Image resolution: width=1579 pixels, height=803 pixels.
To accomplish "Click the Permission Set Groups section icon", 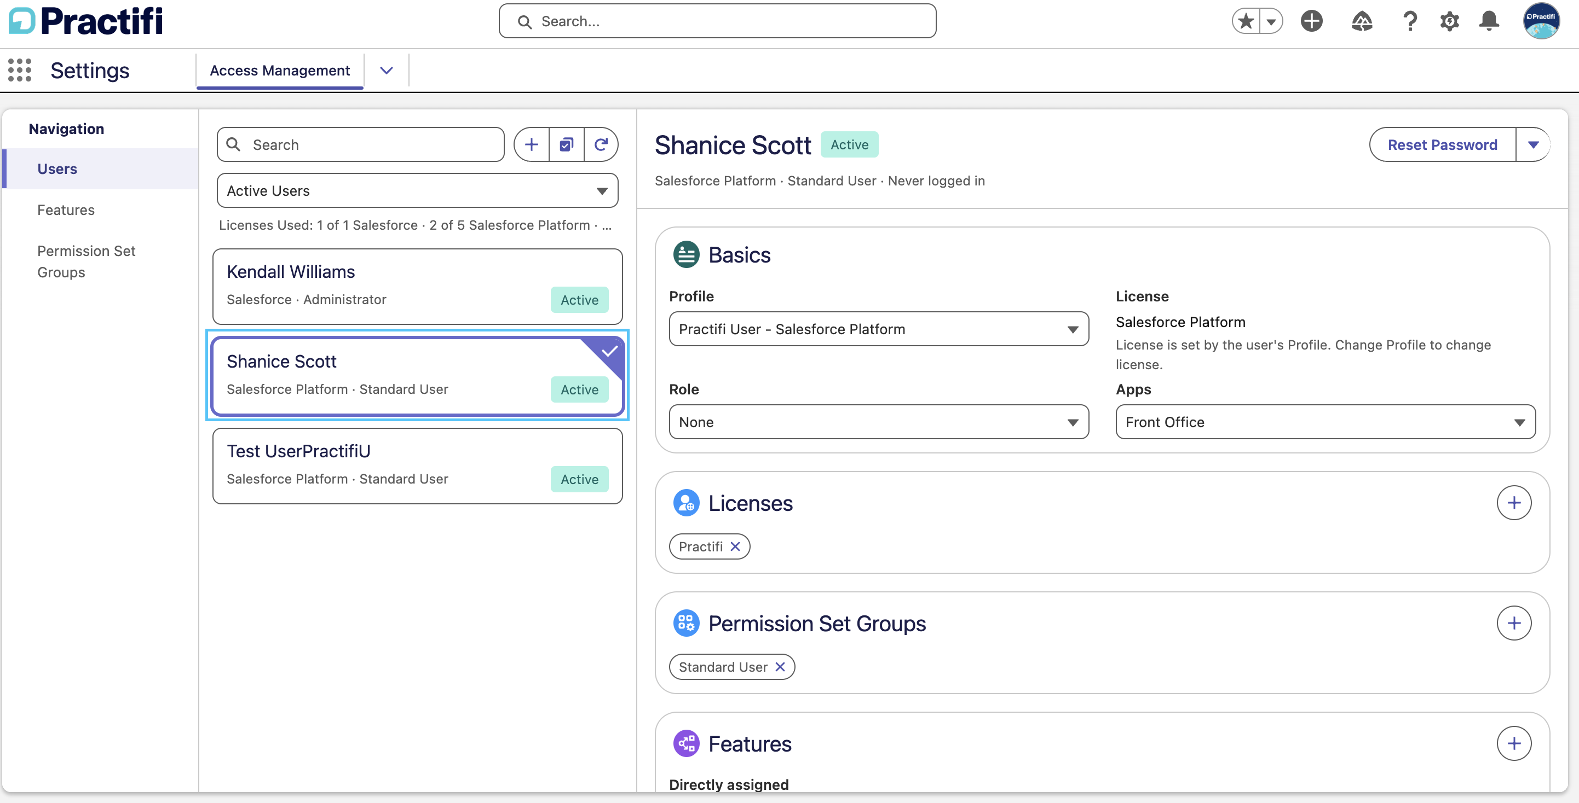I will click(x=686, y=623).
